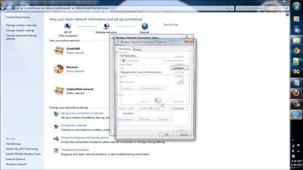Click Configure button in Properties dialog
303x170 pixels.
(x=179, y=68)
